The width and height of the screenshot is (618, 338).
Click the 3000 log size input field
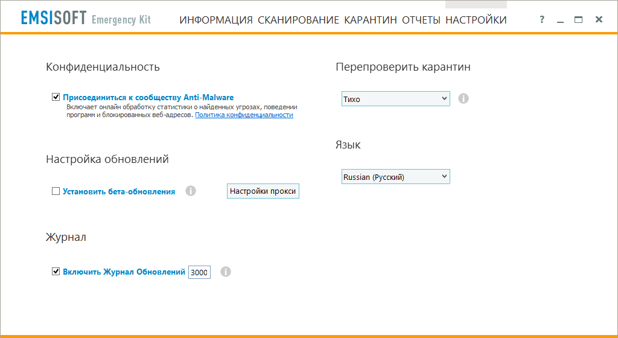(199, 272)
